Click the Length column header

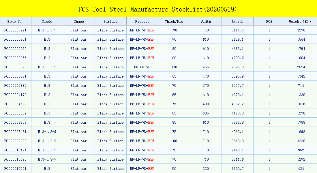pos(237,21)
